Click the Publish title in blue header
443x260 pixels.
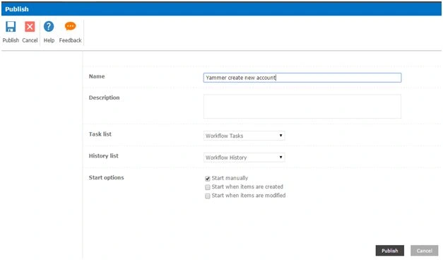click(17, 9)
